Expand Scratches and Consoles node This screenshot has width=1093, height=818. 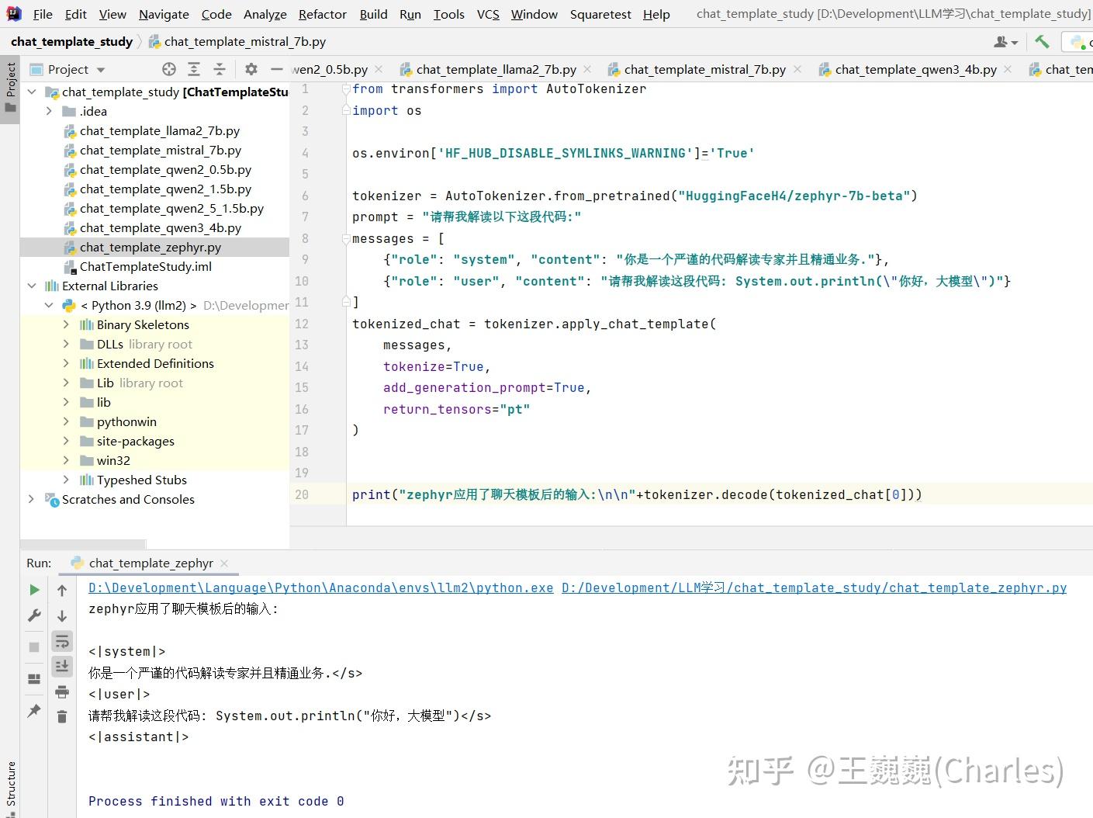pos(32,499)
